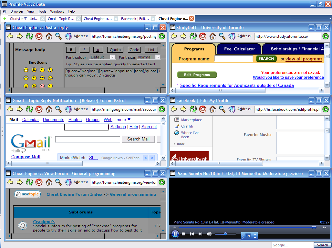This screenshot has height=248, width=332.
Task: Click Edit Programs button
Action: [x=197, y=75]
